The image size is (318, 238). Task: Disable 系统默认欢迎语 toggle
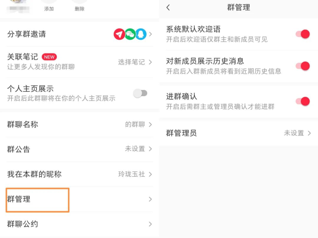302,34
